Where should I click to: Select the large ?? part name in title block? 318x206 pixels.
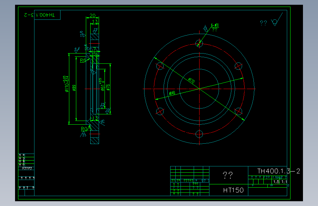click(x=228, y=175)
